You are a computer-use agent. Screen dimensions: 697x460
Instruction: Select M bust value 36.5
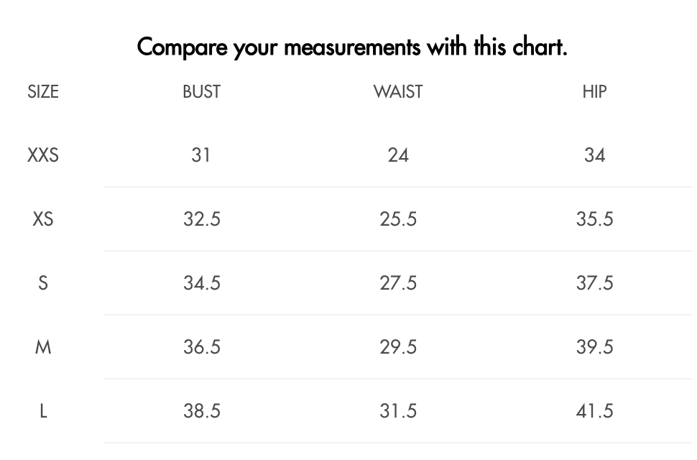click(201, 347)
